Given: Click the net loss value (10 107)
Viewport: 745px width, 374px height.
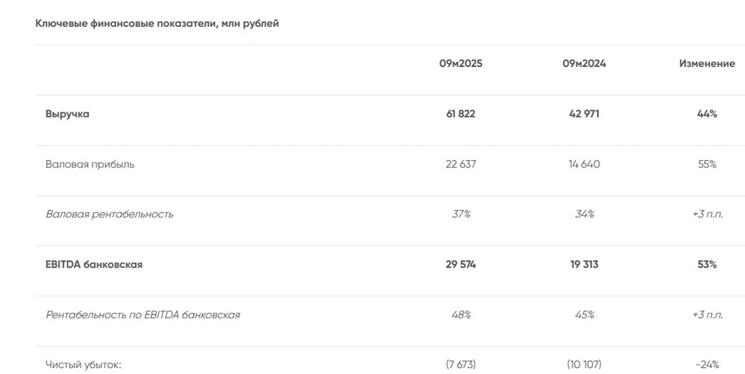Looking at the screenshot, I should tap(584, 364).
